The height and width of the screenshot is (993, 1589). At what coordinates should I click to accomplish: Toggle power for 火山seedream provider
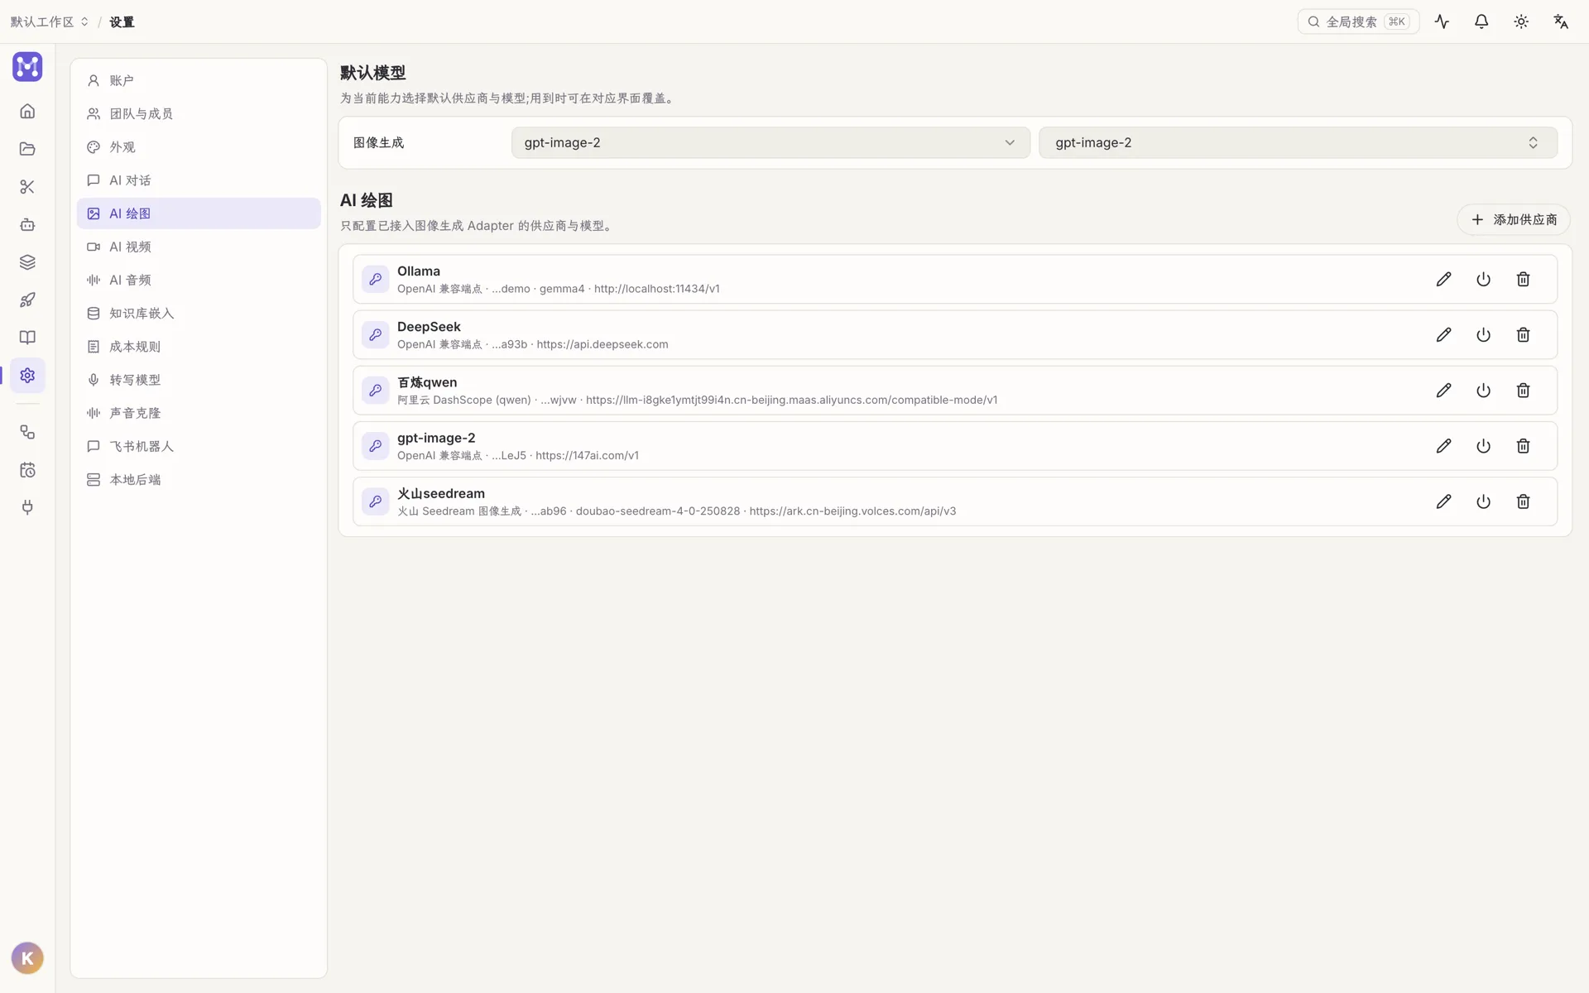1483,501
